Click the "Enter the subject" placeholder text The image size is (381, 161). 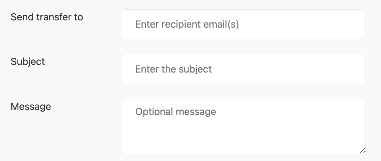(173, 69)
